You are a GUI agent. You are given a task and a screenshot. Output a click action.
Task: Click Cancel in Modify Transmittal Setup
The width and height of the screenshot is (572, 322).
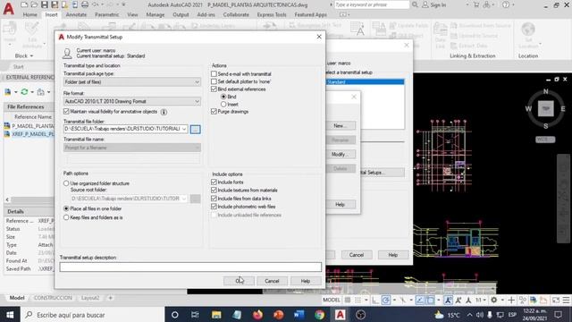click(272, 281)
